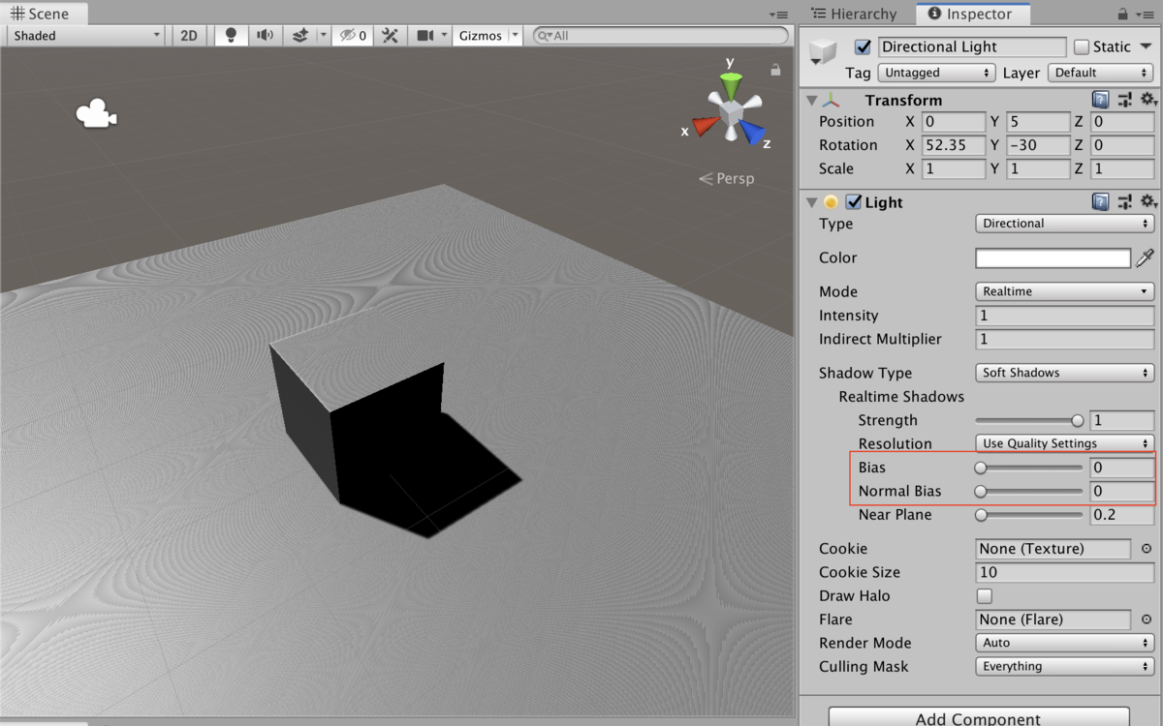Enable the Static checkbox
Viewport: 1163px width, 726px height.
coord(1082,46)
